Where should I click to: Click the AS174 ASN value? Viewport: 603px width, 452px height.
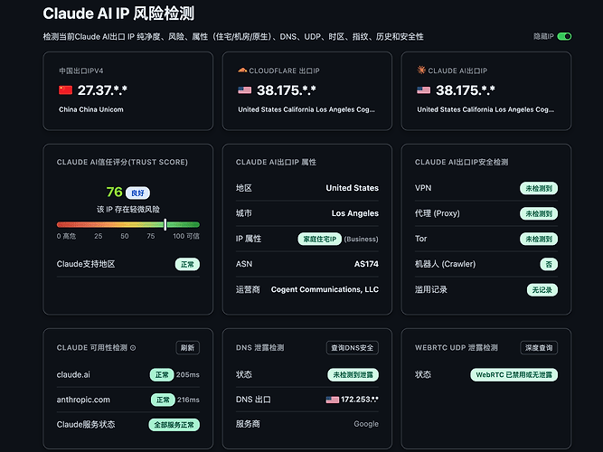(366, 264)
